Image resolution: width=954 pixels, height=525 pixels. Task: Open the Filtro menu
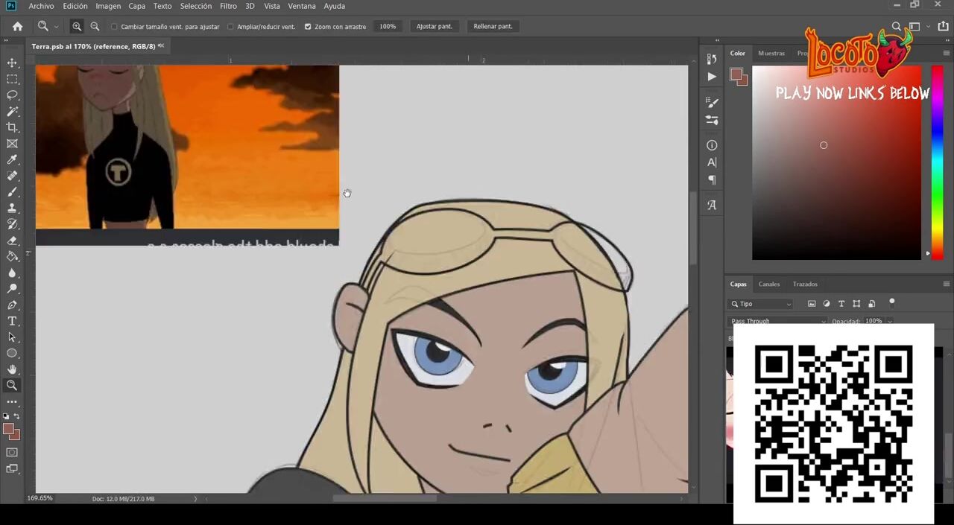229,6
